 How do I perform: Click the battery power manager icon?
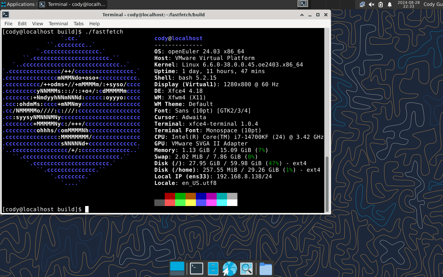[381, 5]
